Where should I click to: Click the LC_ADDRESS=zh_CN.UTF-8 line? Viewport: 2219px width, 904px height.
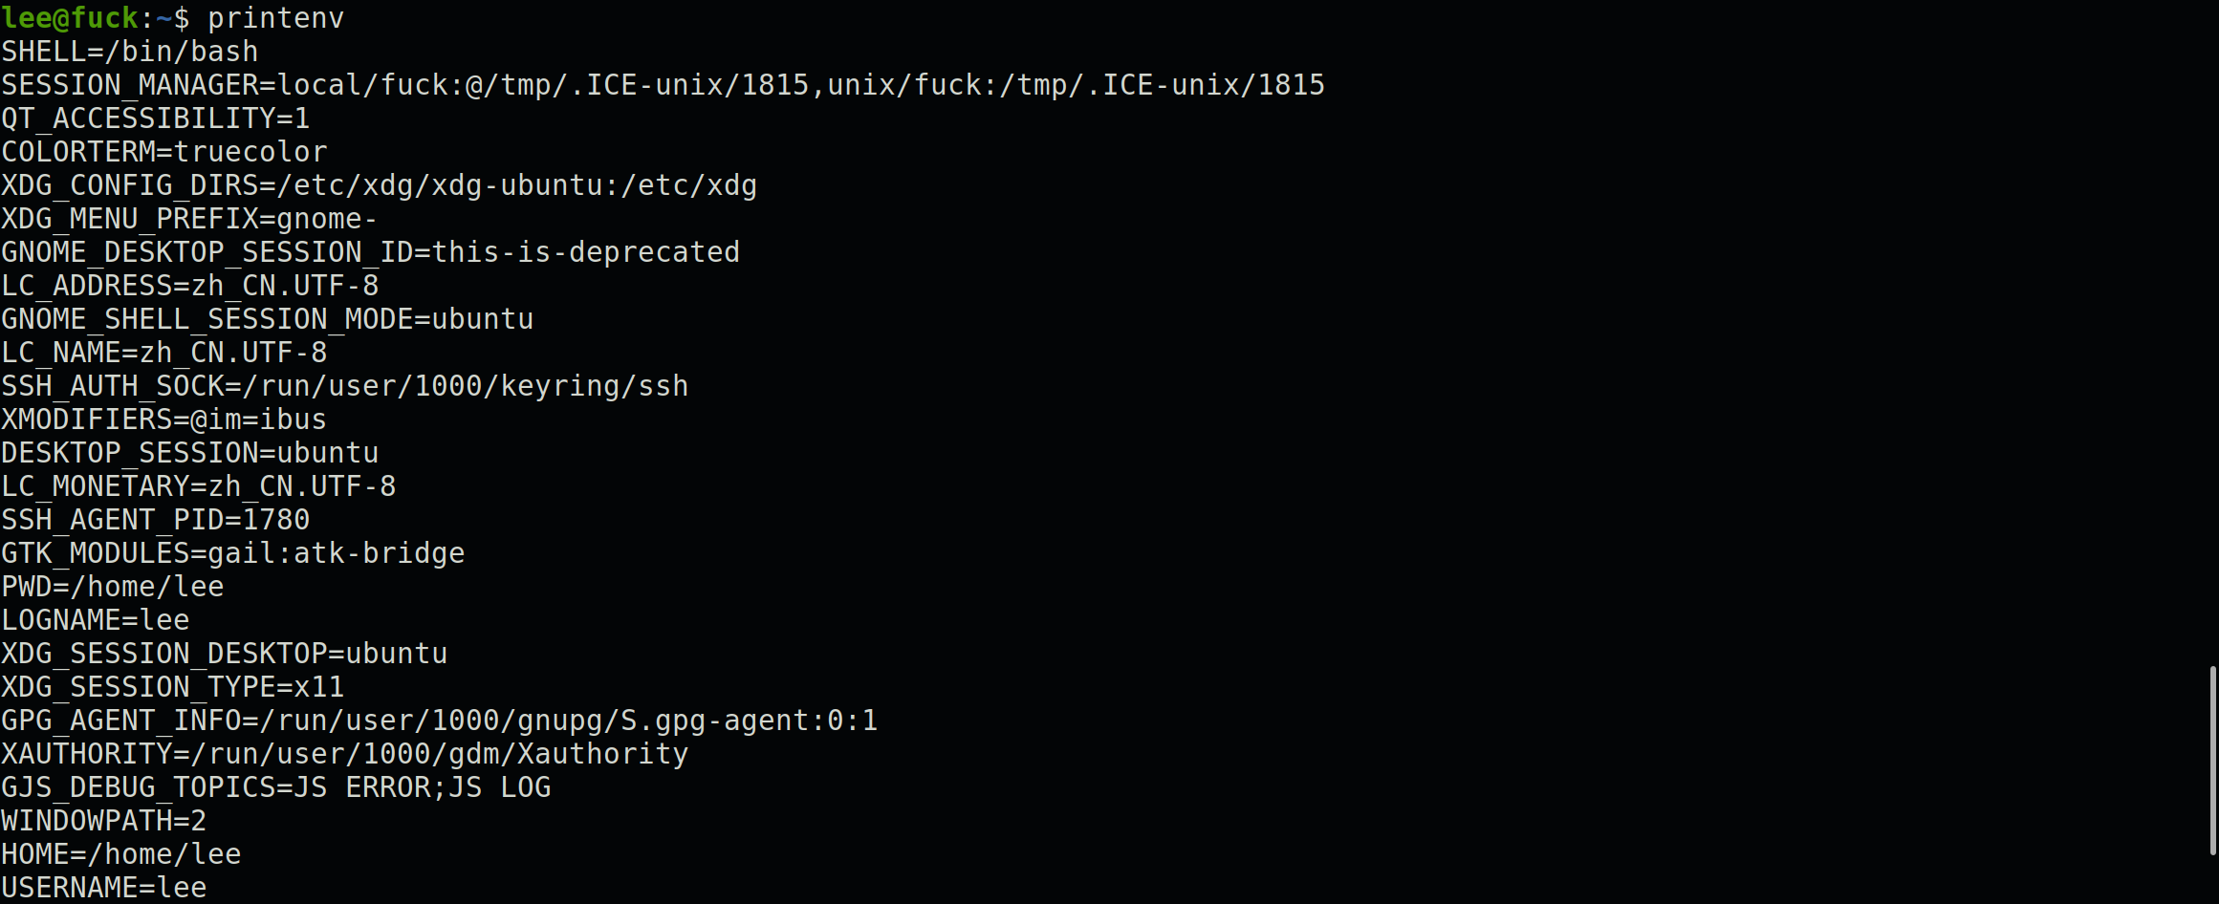point(190,286)
